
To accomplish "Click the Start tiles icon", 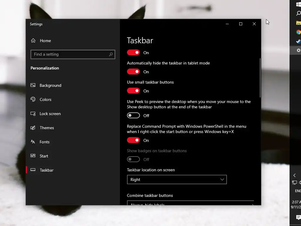I will coord(33,156).
